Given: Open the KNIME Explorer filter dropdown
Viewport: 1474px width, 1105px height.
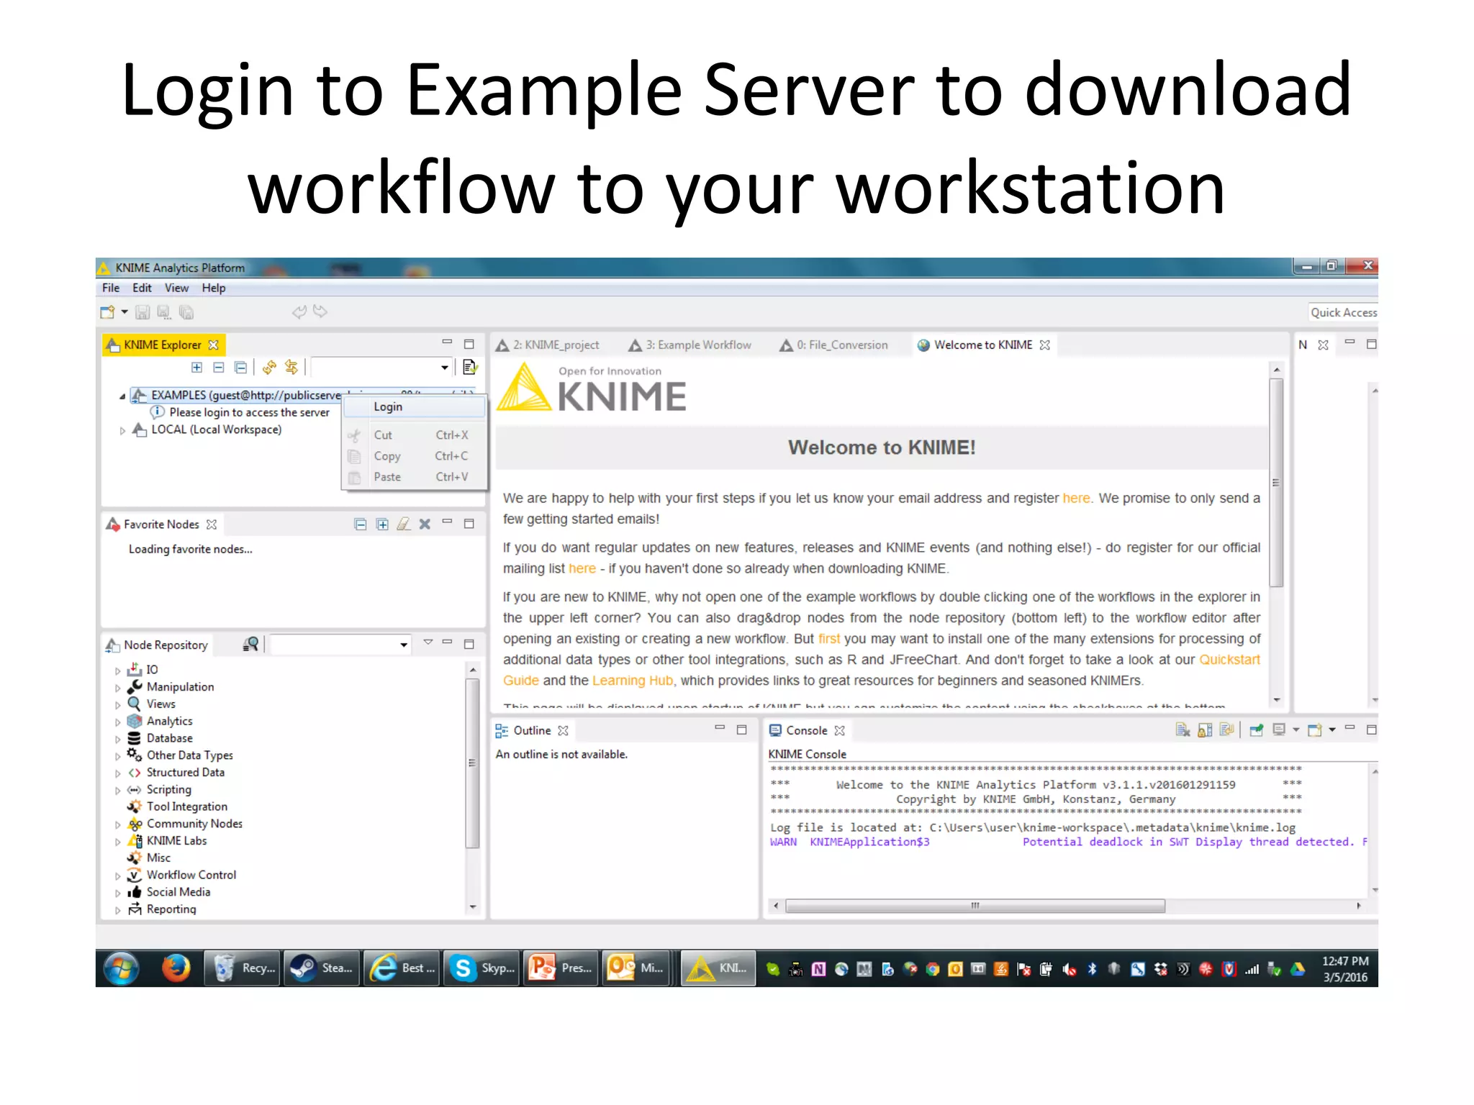Looking at the screenshot, I should point(445,368).
